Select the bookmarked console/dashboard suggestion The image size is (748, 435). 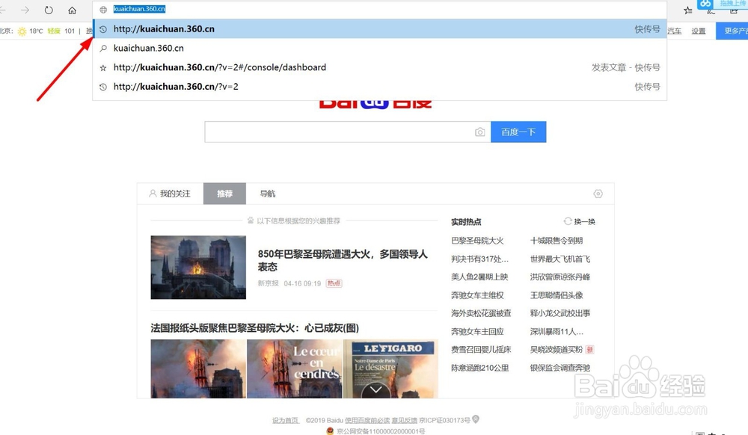pyautogui.click(x=380, y=67)
